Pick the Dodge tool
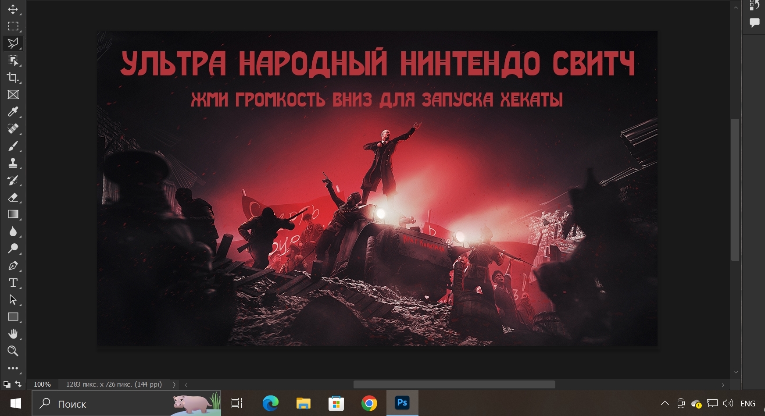This screenshot has width=765, height=416. coord(13,249)
